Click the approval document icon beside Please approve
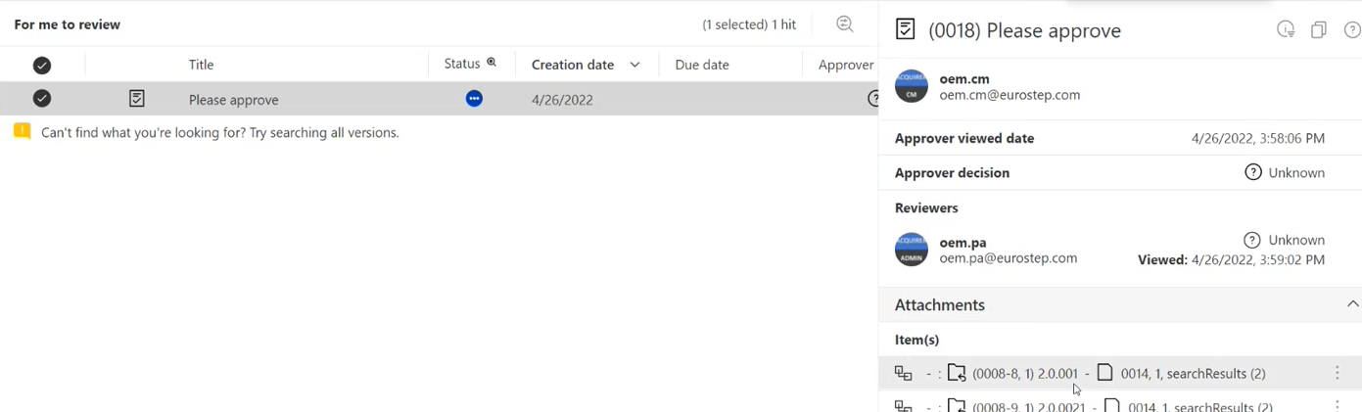The image size is (1362, 412). click(137, 99)
